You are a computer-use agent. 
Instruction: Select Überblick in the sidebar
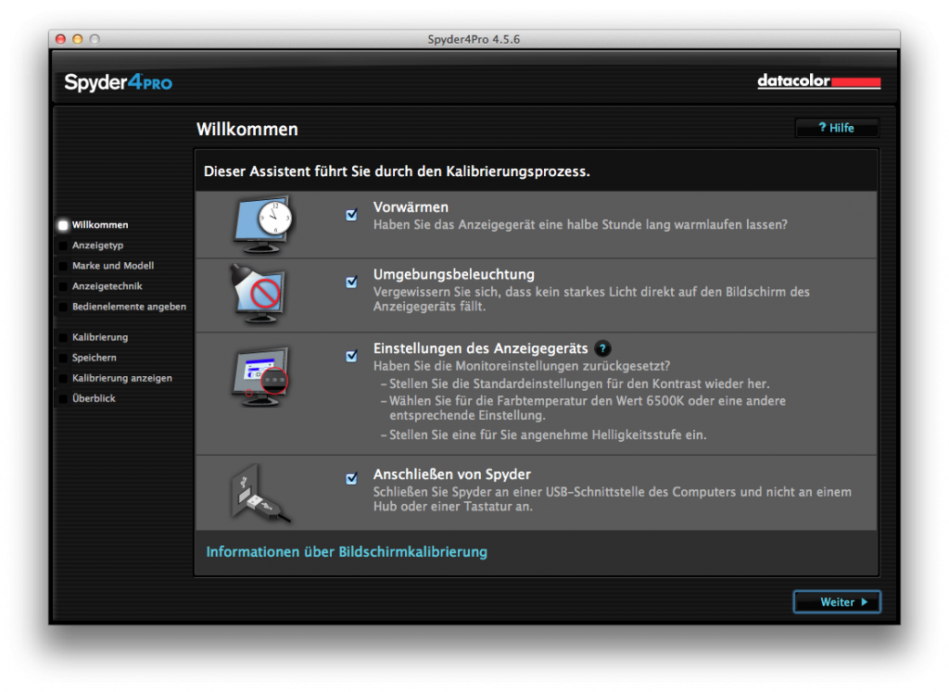point(94,398)
